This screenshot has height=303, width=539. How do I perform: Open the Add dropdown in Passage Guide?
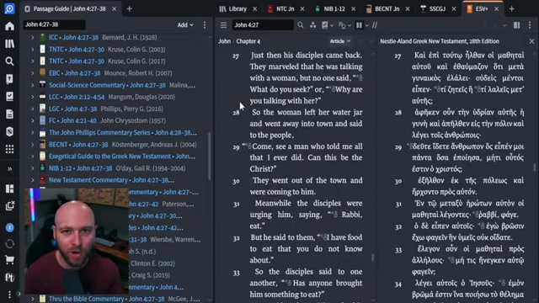coord(185,24)
